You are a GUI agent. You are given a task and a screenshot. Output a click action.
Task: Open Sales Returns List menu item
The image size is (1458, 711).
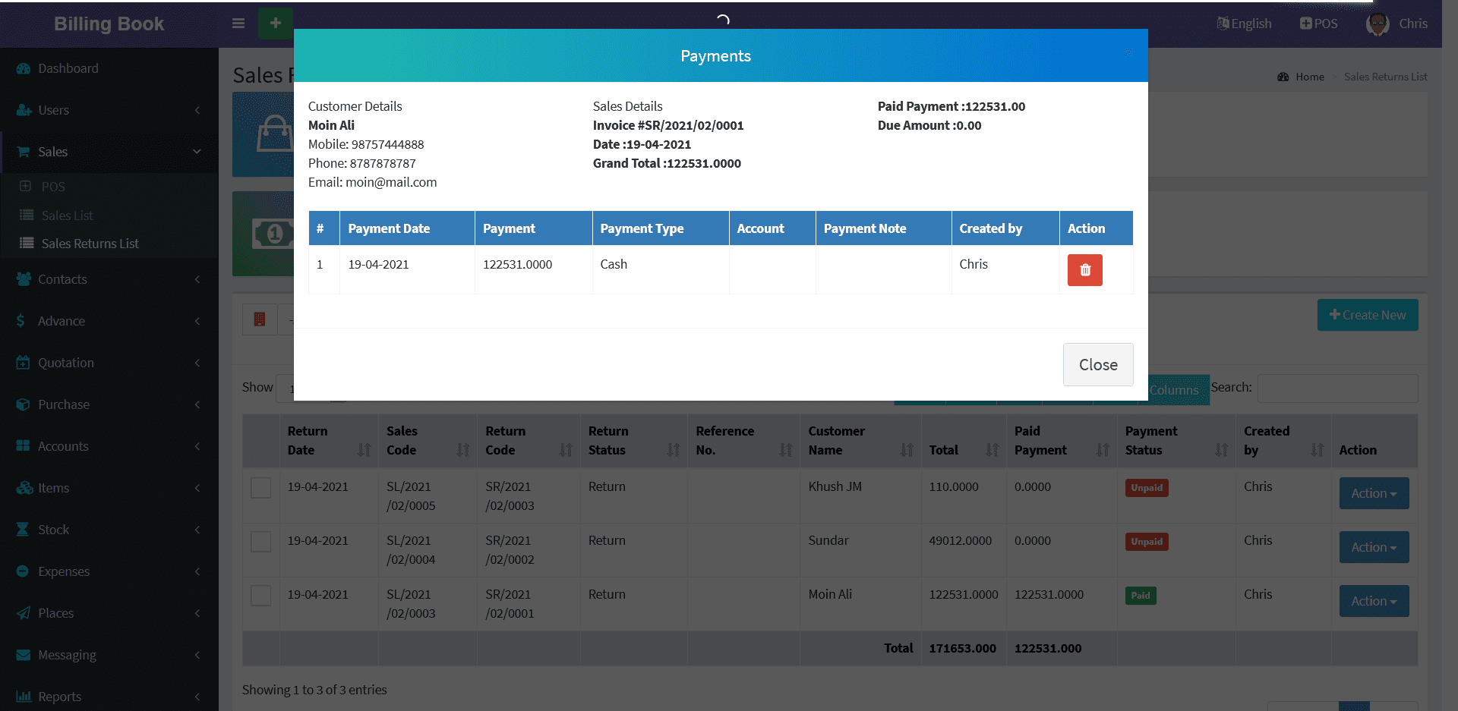90,244
